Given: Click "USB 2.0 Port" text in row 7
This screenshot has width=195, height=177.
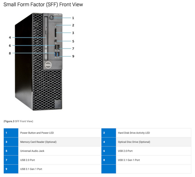Looking at the screenshot, I should click(28, 160).
